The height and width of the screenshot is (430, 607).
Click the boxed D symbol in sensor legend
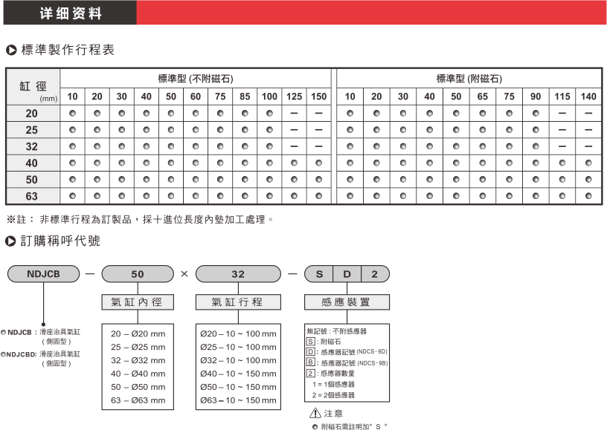pos(310,351)
